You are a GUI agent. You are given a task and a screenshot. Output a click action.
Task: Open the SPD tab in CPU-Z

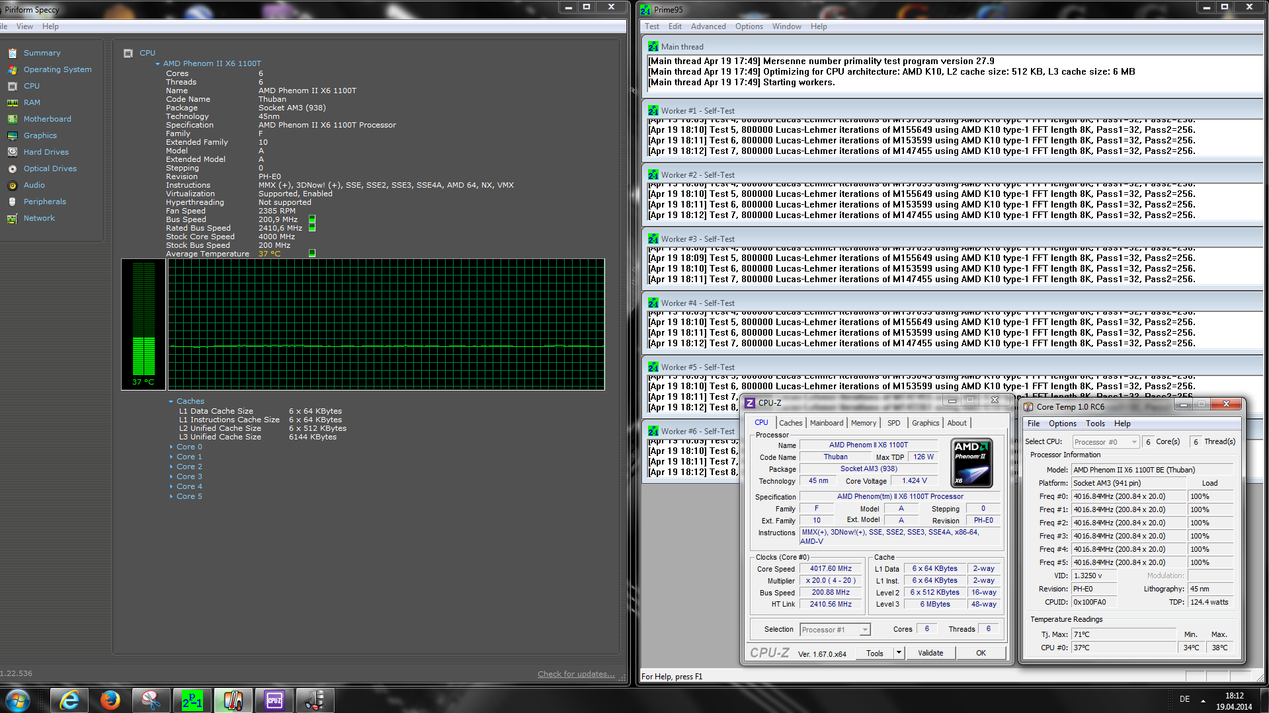point(894,423)
